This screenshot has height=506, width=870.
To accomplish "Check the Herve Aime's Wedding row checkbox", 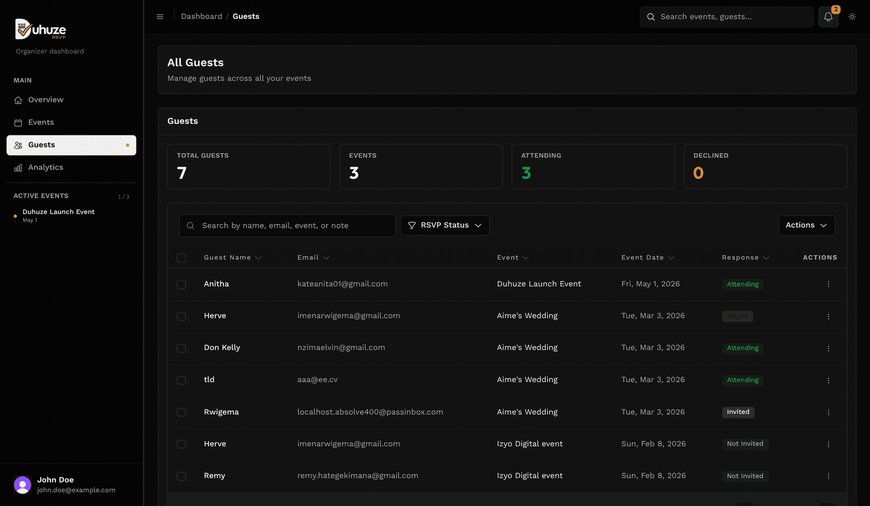I will 181,316.
